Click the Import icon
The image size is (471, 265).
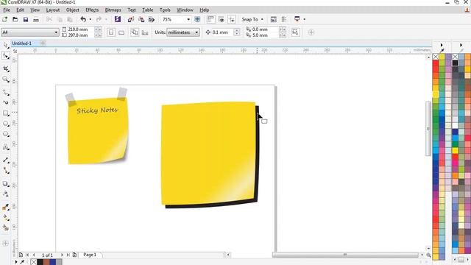click(x=131, y=20)
